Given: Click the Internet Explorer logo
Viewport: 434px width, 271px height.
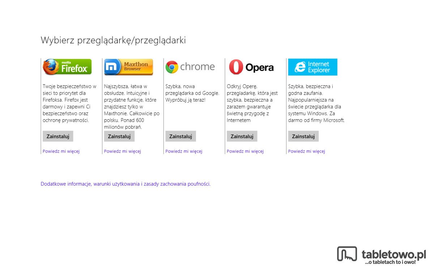Looking at the screenshot, I should 312,67.
